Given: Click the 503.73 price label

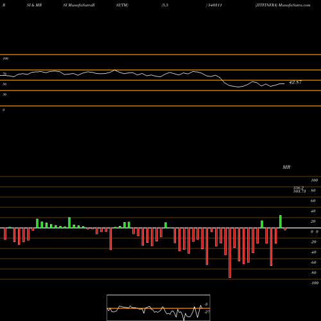Looking at the screenshot, I should click(x=299, y=191).
